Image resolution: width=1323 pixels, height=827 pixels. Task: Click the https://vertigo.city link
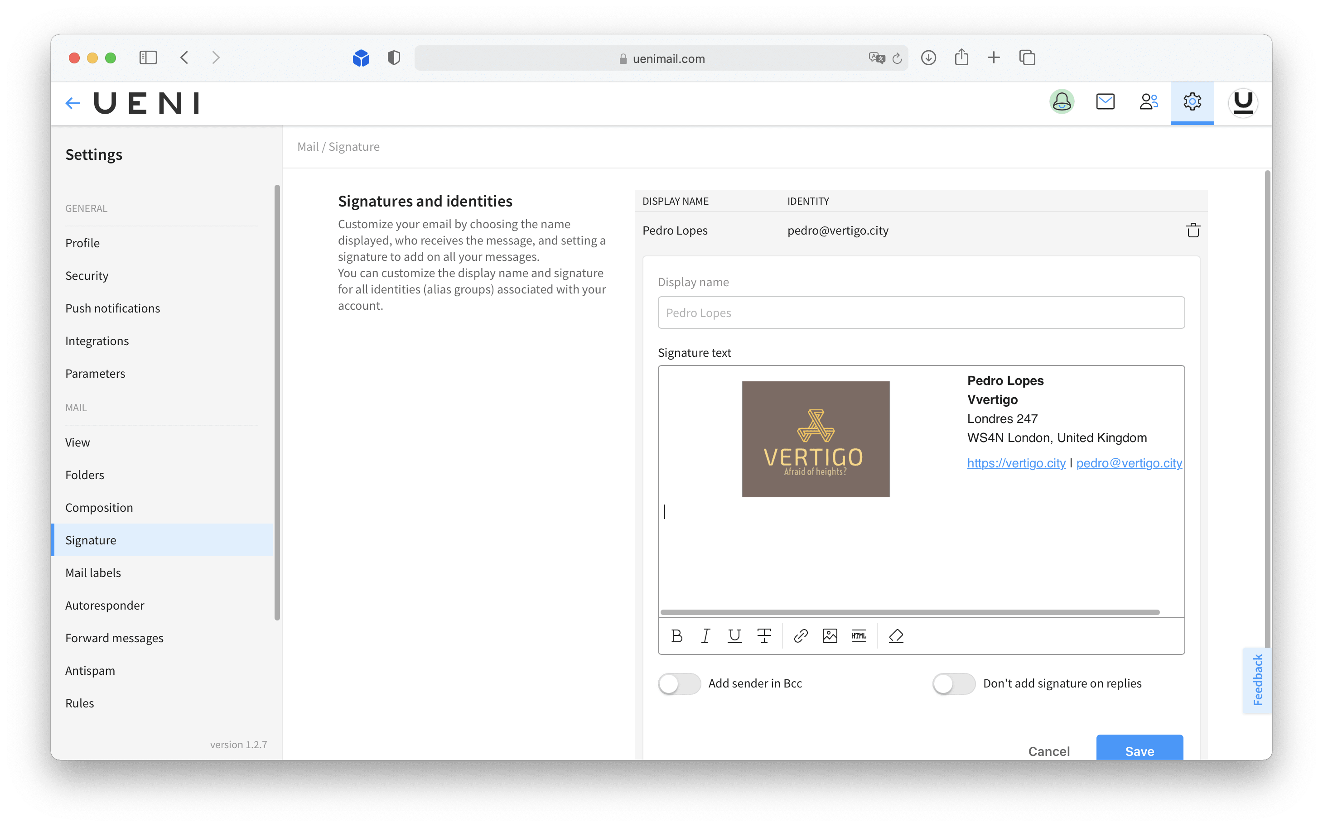(x=1016, y=463)
